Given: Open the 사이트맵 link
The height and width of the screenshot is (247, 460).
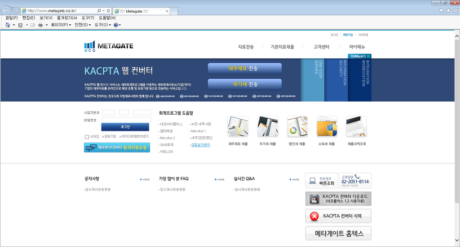Looking at the screenshot, I should coord(363,35).
